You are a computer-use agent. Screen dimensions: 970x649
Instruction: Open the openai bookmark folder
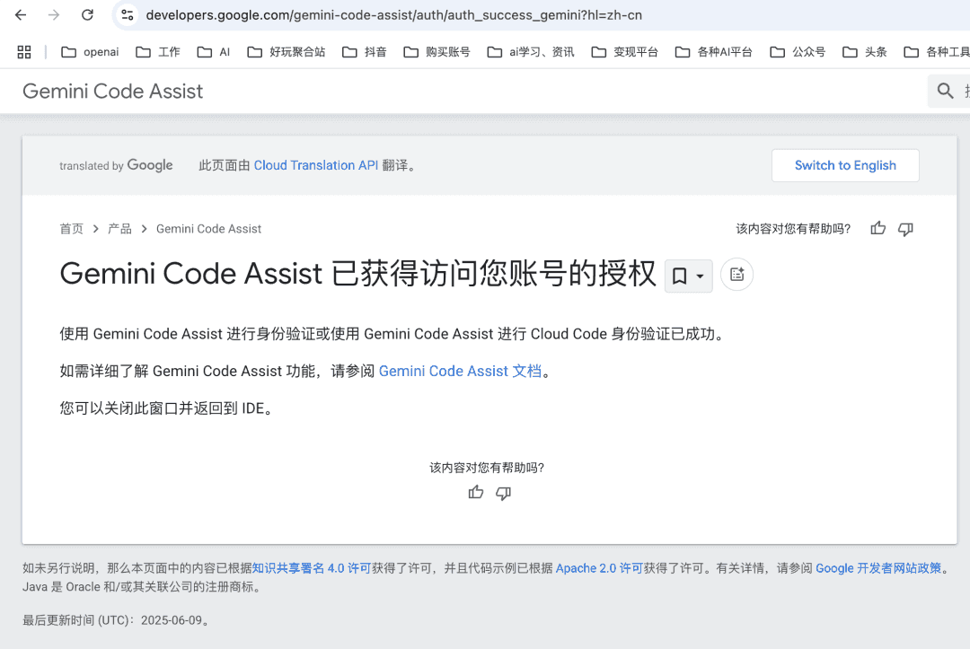point(91,52)
